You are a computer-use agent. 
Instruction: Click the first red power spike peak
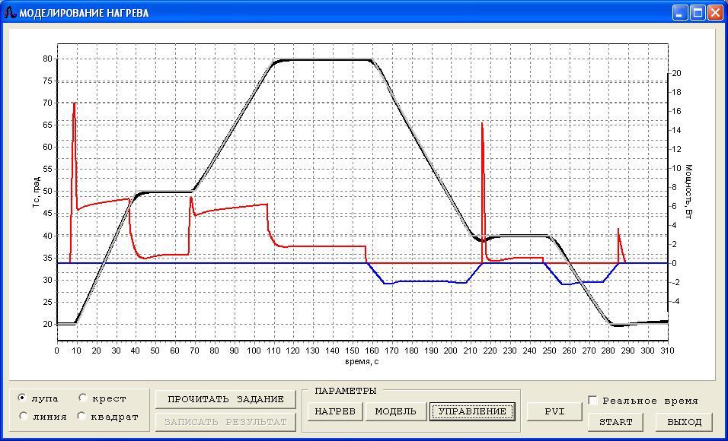click(74, 103)
